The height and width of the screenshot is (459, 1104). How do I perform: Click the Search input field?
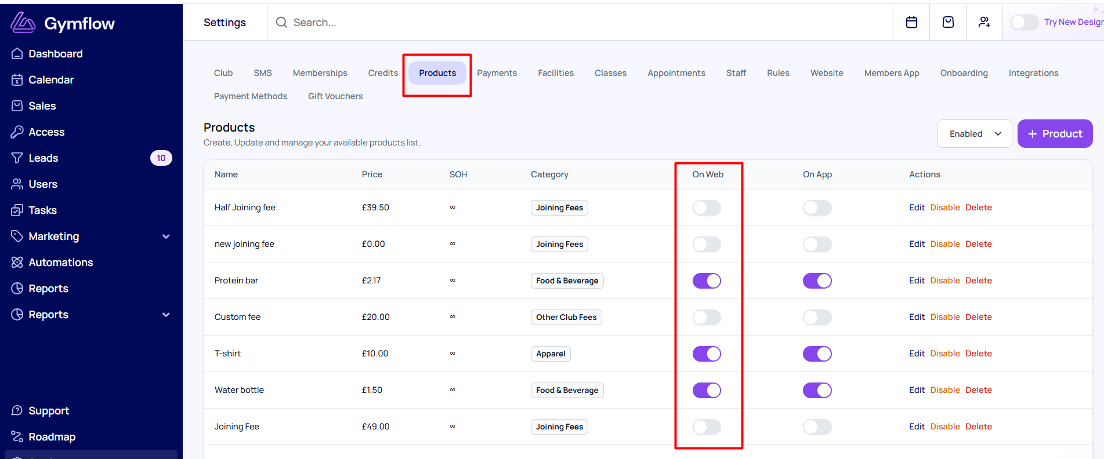(x=580, y=22)
